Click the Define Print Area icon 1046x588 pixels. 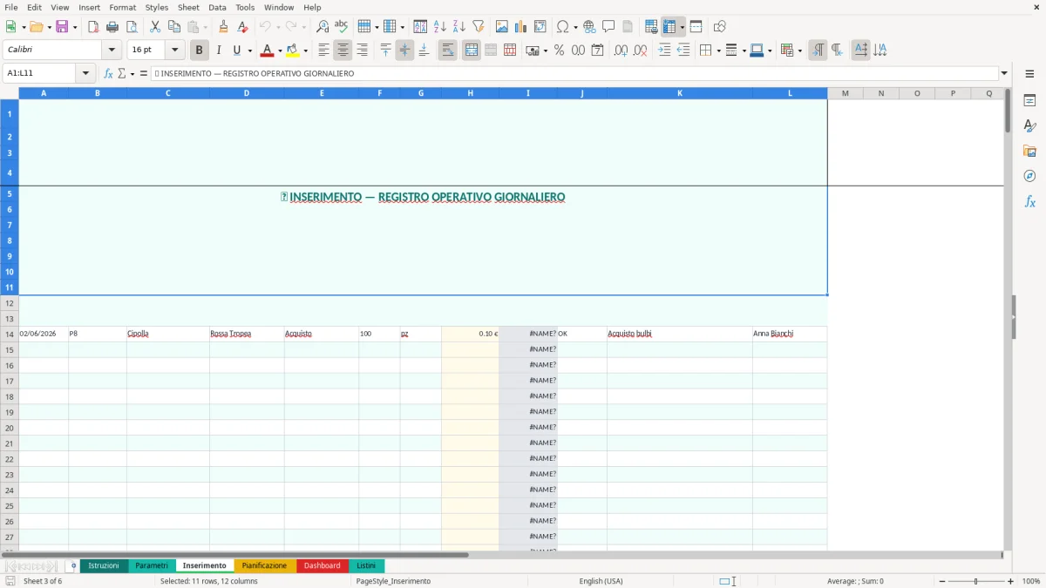coord(651,27)
